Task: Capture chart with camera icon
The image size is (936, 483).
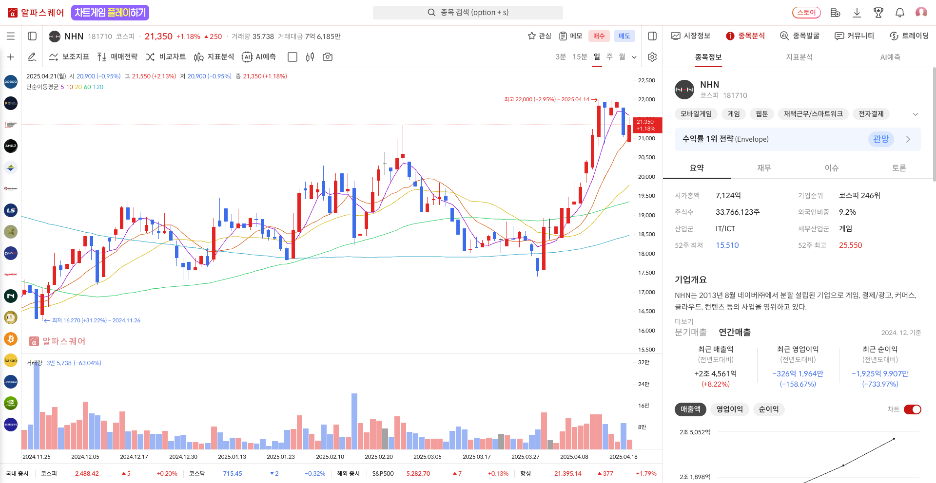Action: pyautogui.click(x=328, y=57)
